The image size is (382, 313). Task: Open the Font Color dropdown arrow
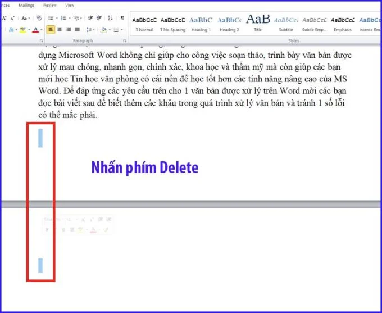tap(41, 30)
